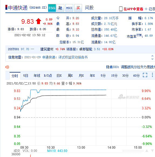This screenshot has width=155, height=157.
Task: Click the red up arrow price indicator
Action: [x=38, y=21]
